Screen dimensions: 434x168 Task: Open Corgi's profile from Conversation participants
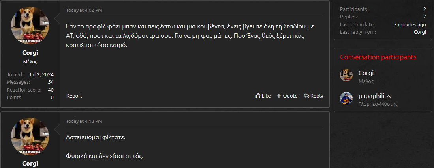pos(366,73)
